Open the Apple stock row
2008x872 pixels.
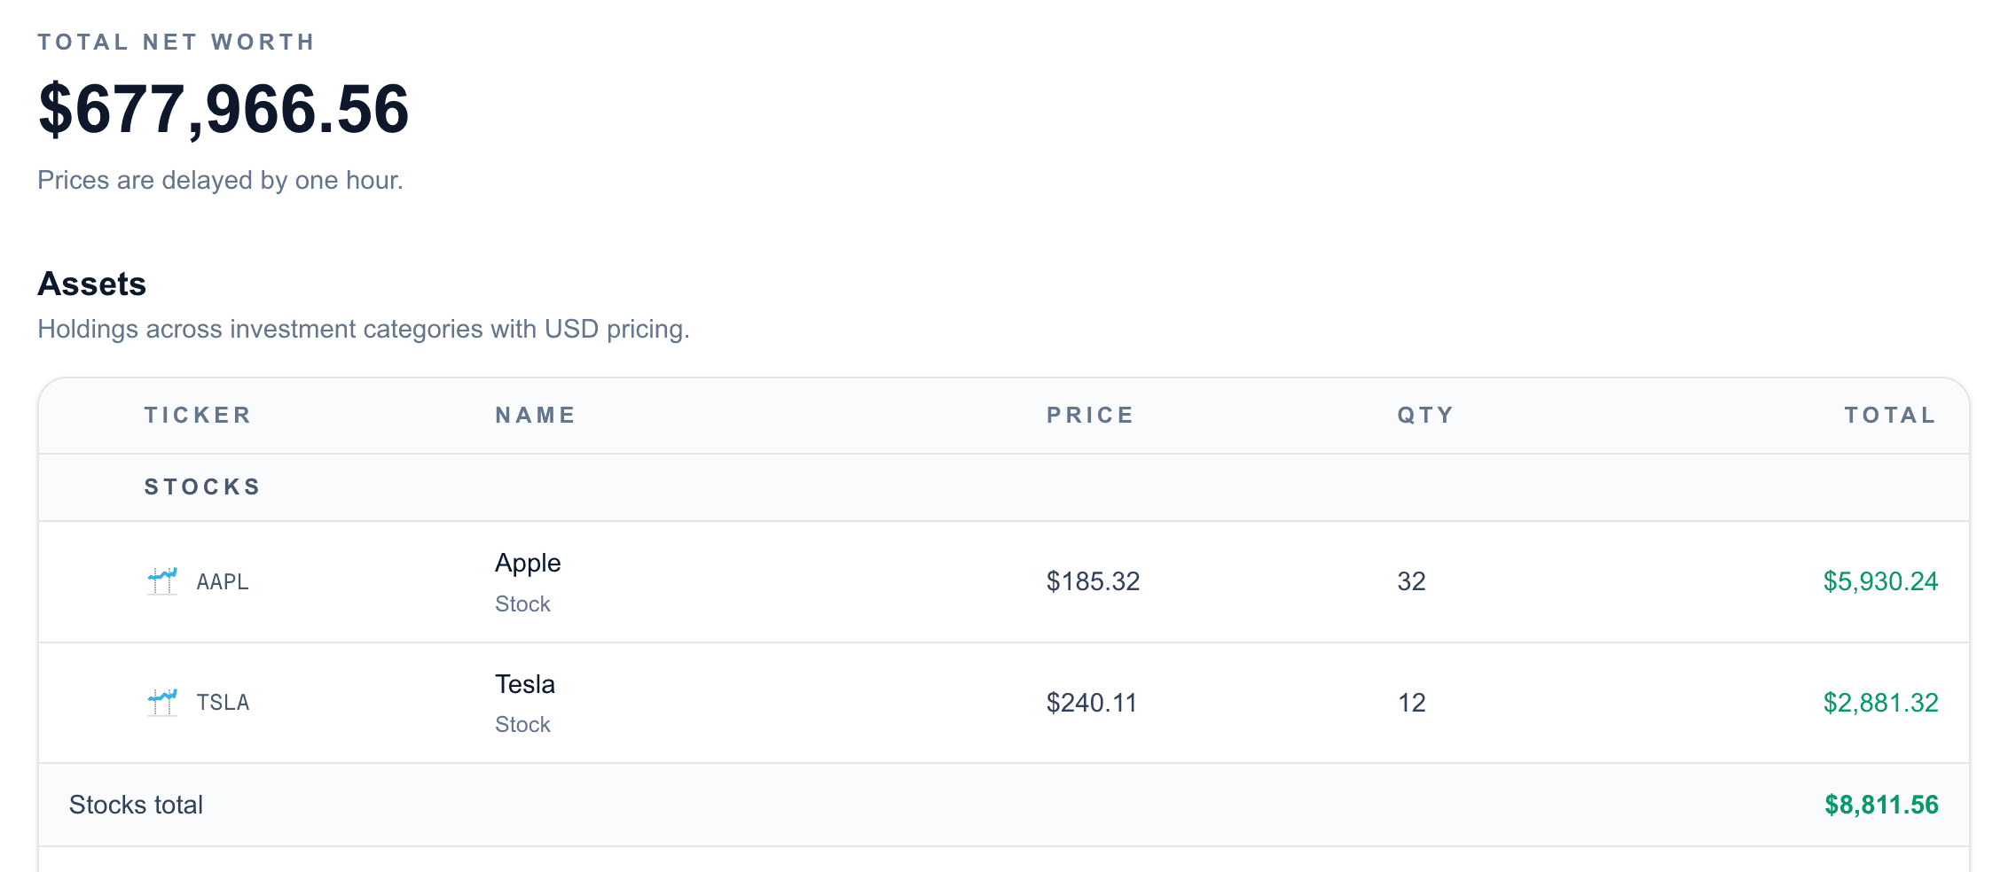pos(976,582)
